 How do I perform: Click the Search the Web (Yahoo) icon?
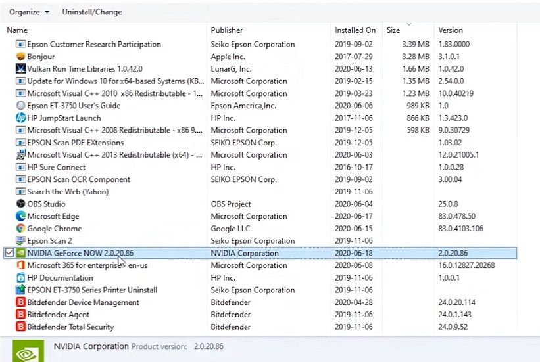[20, 192]
